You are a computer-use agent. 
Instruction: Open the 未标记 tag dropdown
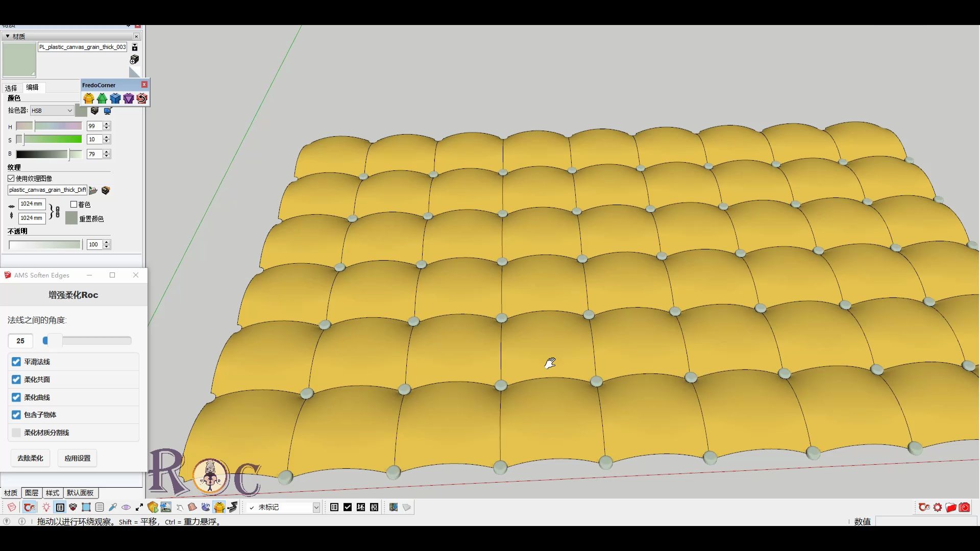point(316,507)
